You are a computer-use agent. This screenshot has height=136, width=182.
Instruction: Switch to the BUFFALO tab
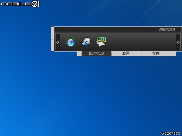pos(96,53)
